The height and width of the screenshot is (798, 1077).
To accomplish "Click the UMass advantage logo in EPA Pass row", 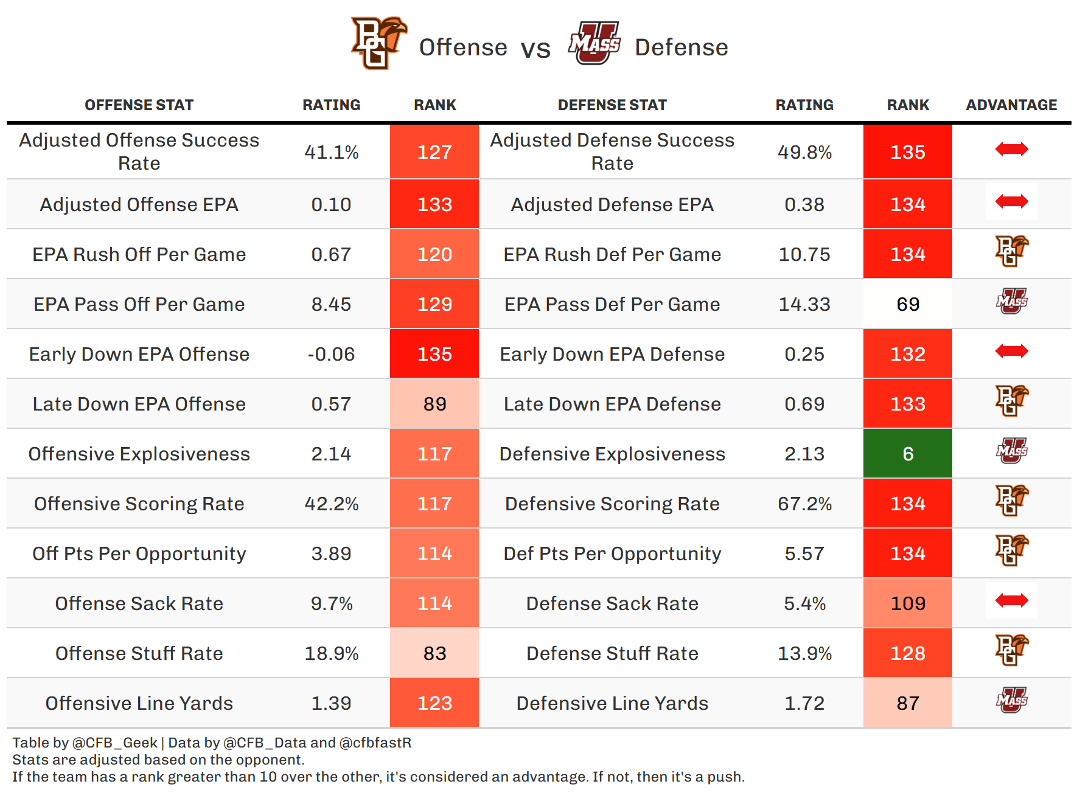I will 1011,301.
